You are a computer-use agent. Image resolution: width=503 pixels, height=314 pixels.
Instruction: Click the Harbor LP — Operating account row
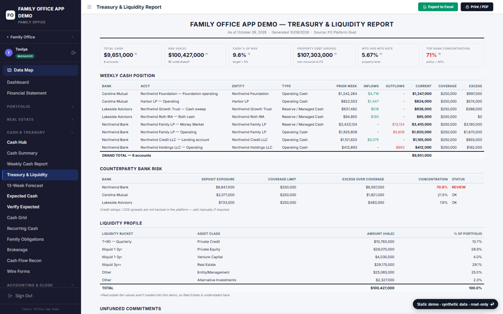click(x=292, y=102)
